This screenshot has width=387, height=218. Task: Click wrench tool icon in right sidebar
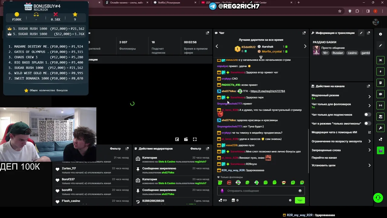[381, 128]
